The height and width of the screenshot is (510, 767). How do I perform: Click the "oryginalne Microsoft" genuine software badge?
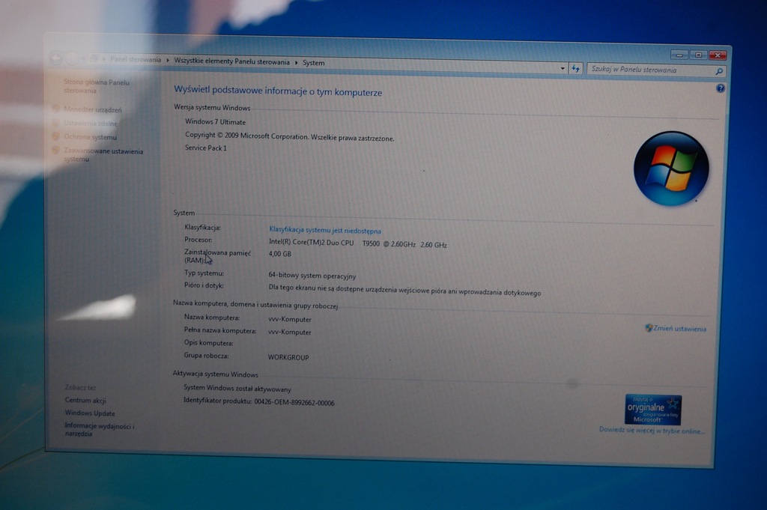pyautogui.click(x=653, y=409)
